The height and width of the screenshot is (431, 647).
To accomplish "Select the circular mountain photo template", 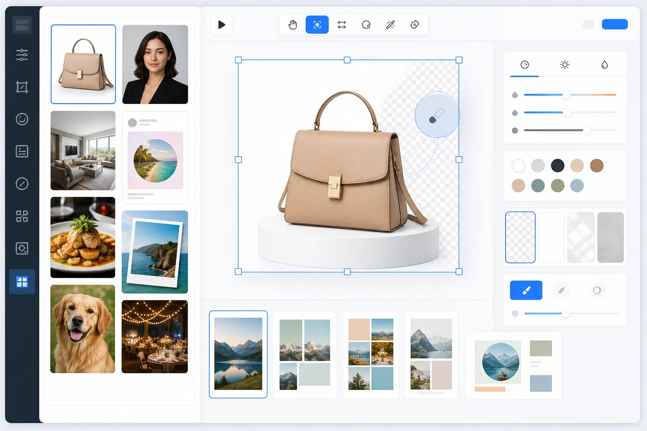I will point(513,365).
